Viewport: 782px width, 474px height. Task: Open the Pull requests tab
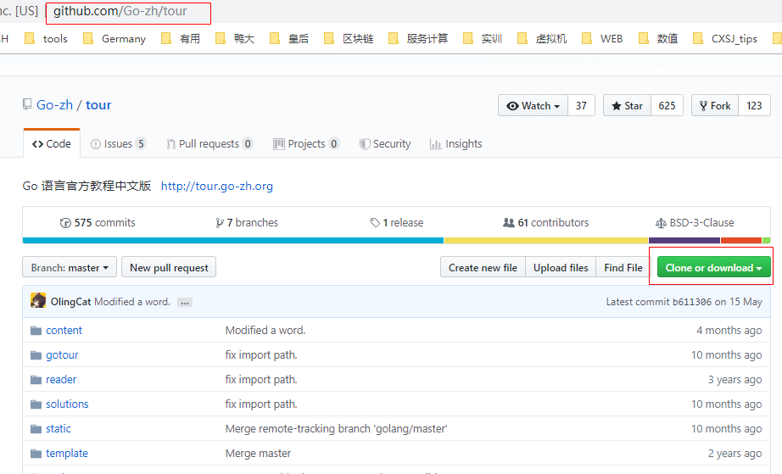[x=209, y=144]
